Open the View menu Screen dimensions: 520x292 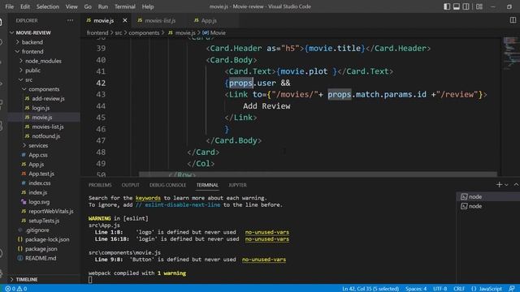[71, 6]
